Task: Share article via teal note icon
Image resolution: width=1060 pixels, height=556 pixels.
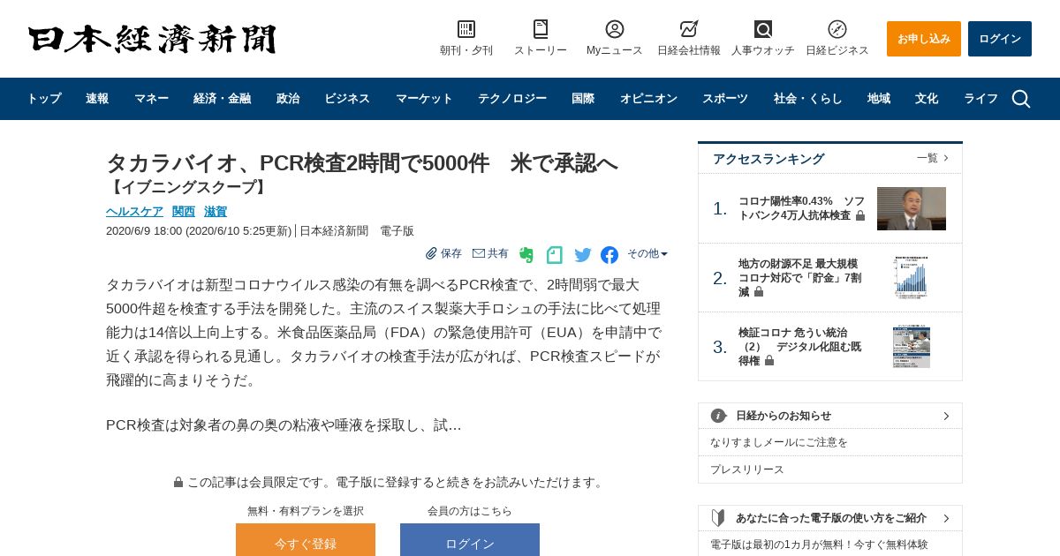Action: coord(555,255)
